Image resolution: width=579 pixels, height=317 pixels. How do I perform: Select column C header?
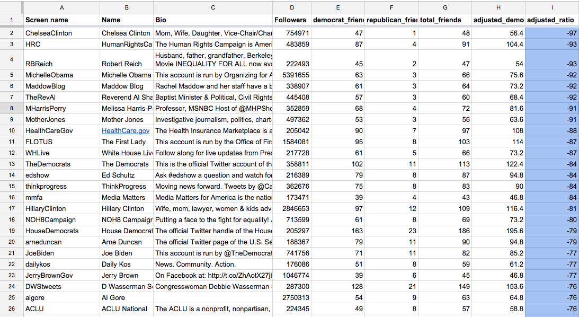(213, 7)
